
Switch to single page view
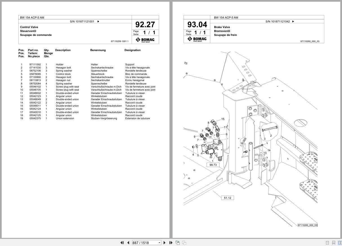pos(327,243)
